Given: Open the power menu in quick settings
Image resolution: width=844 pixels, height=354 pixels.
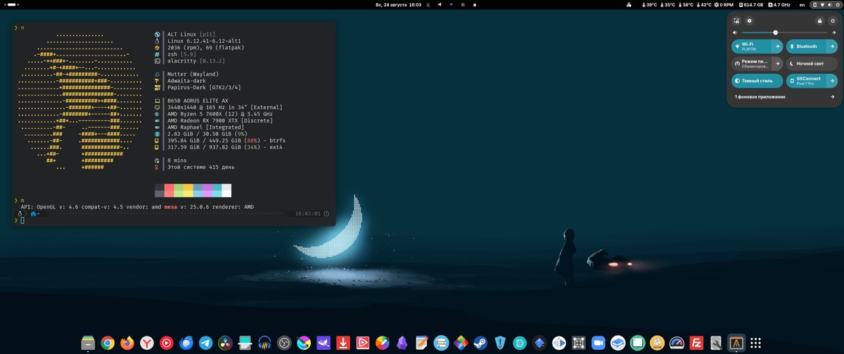Looking at the screenshot, I should [832, 21].
